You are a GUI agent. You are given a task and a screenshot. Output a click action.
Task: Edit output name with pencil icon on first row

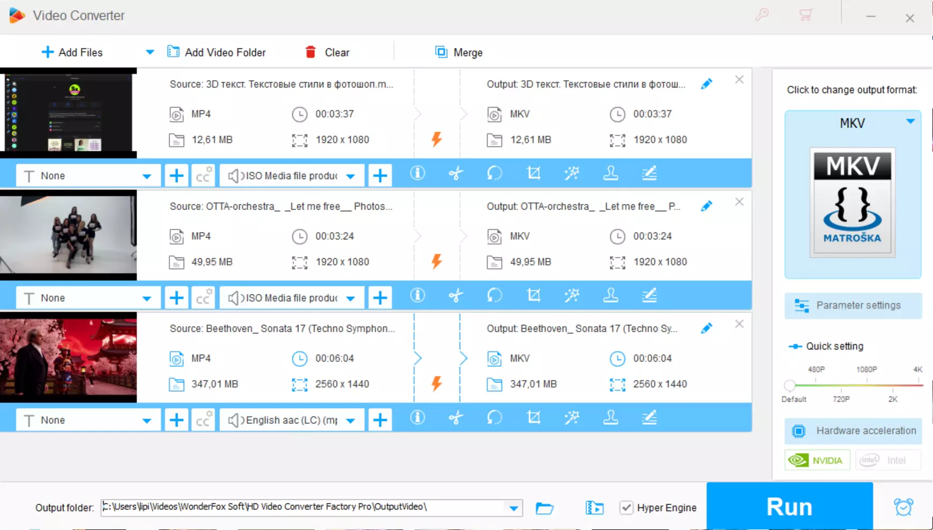[x=707, y=84]
